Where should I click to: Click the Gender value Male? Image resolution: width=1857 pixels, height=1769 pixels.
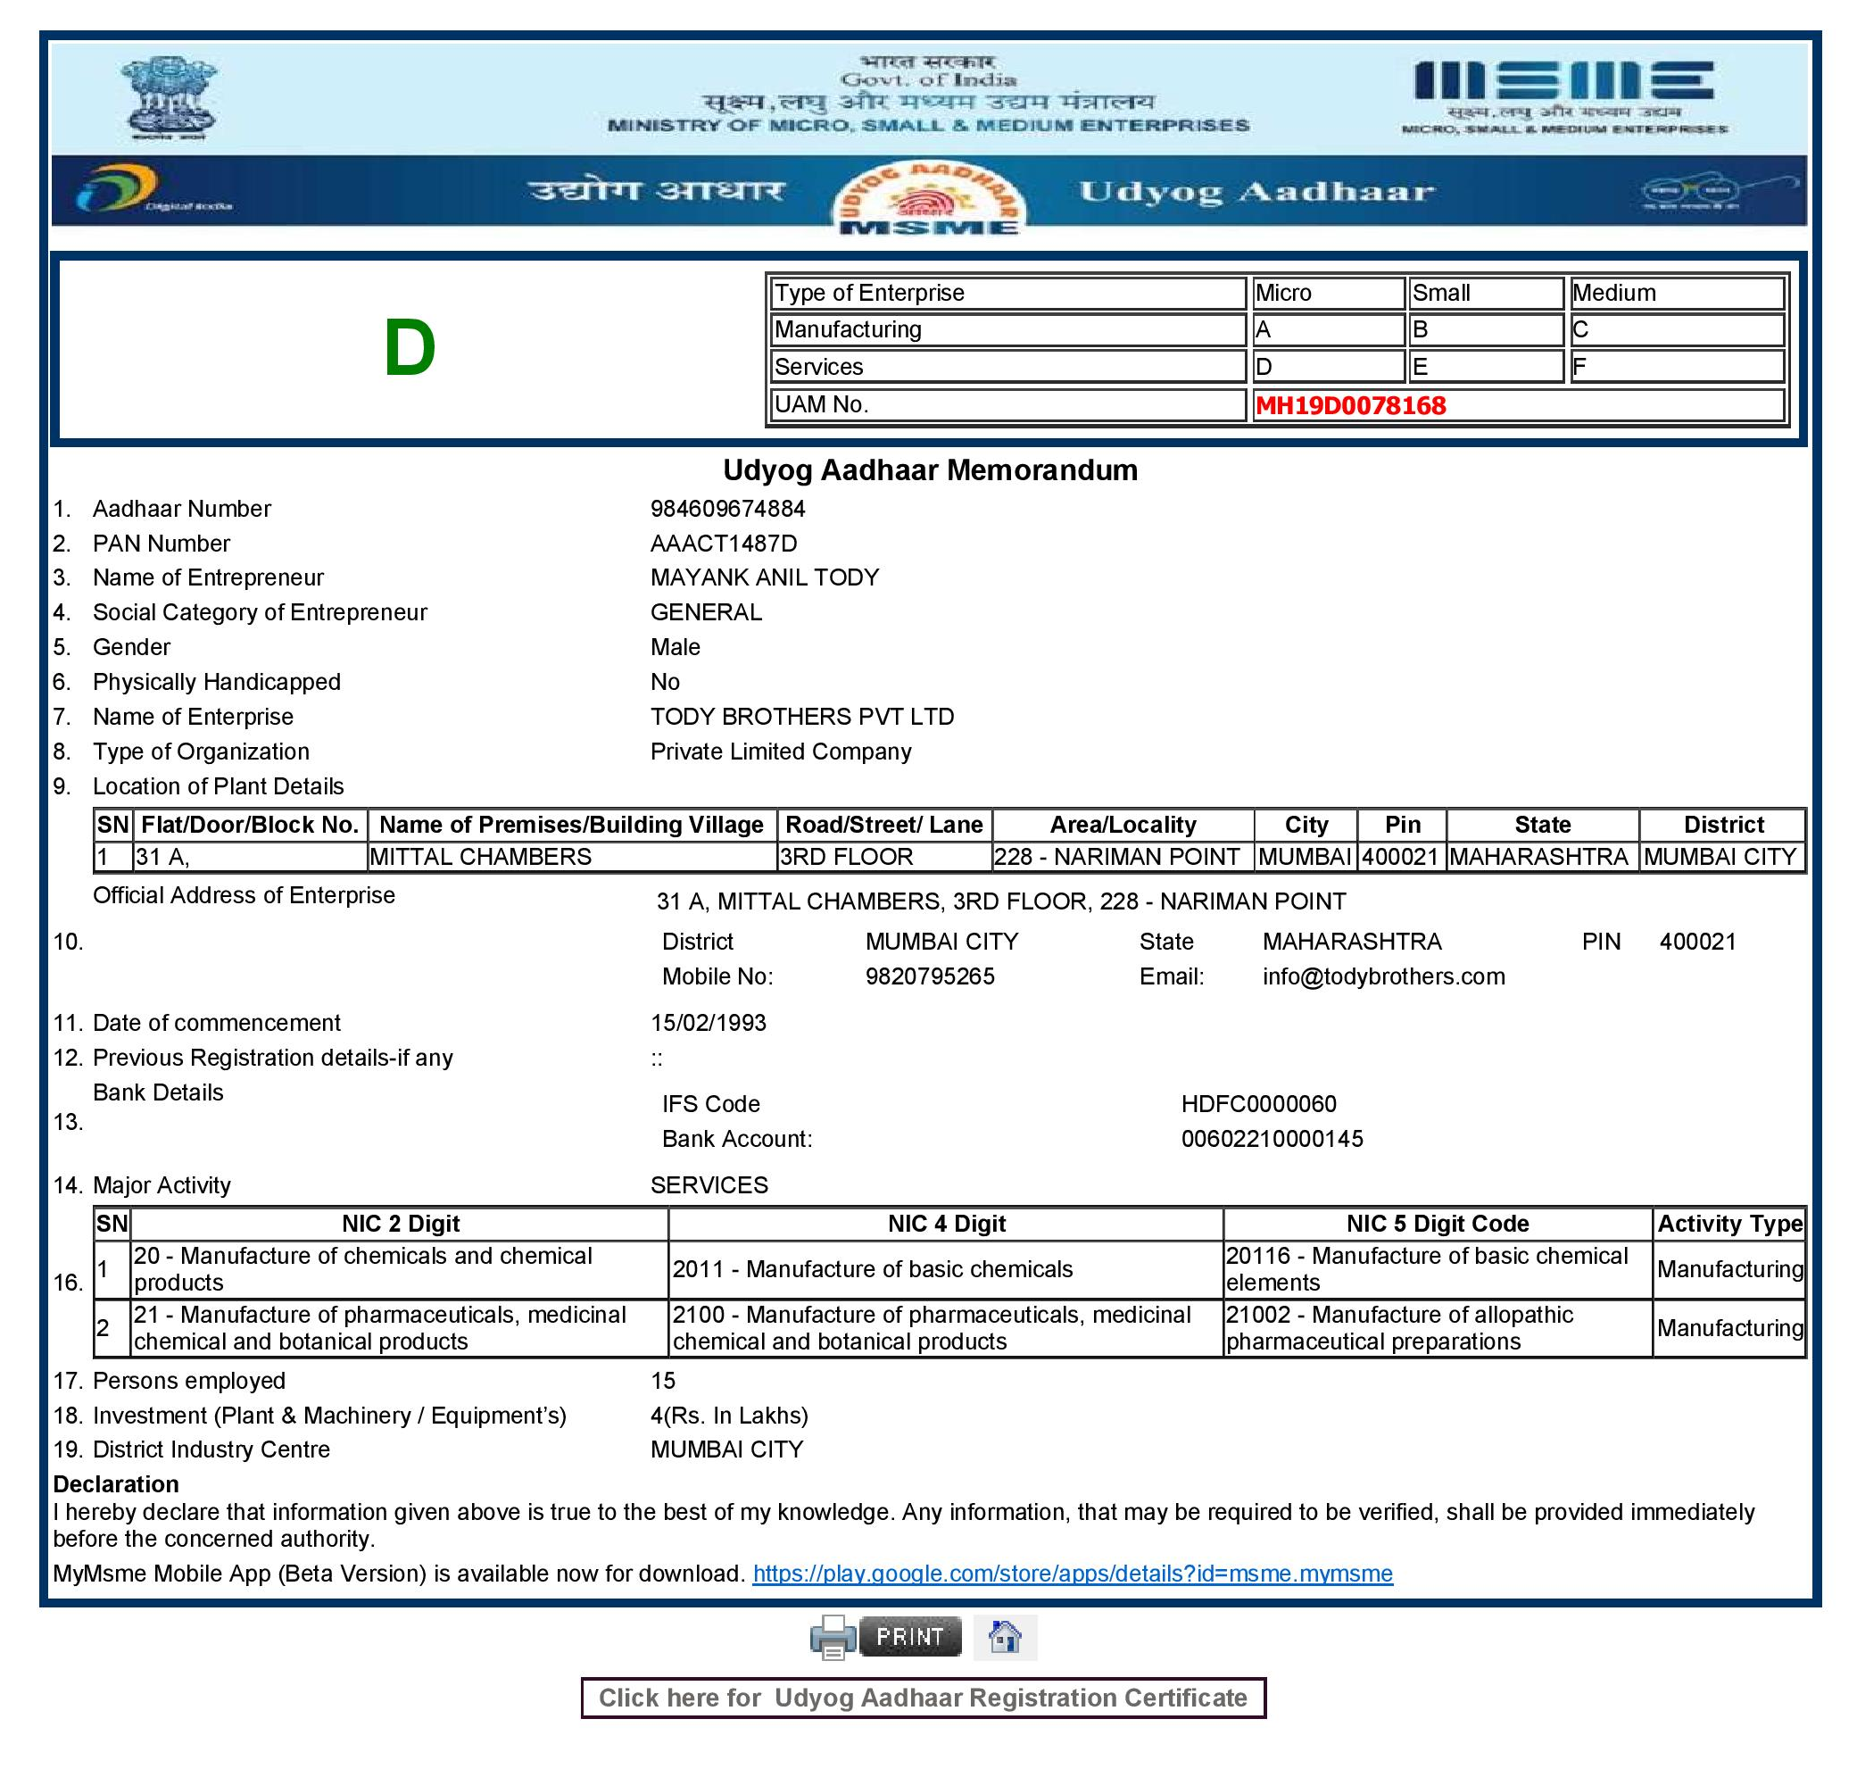[x=675, y=648]
